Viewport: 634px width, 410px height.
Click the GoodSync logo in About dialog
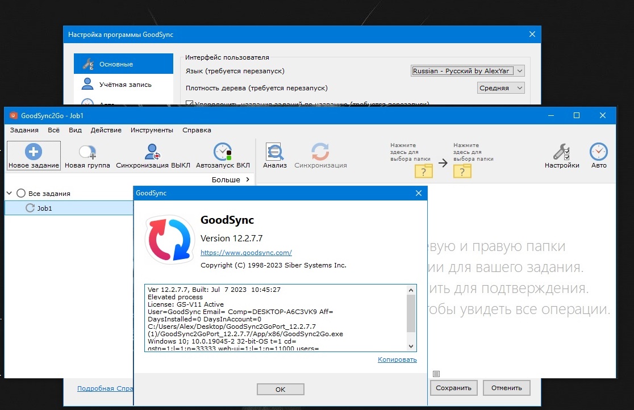tap(170, 240)
